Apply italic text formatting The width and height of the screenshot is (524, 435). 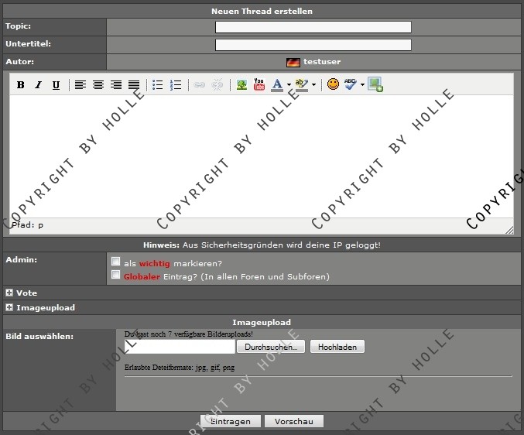coord(38,85)
